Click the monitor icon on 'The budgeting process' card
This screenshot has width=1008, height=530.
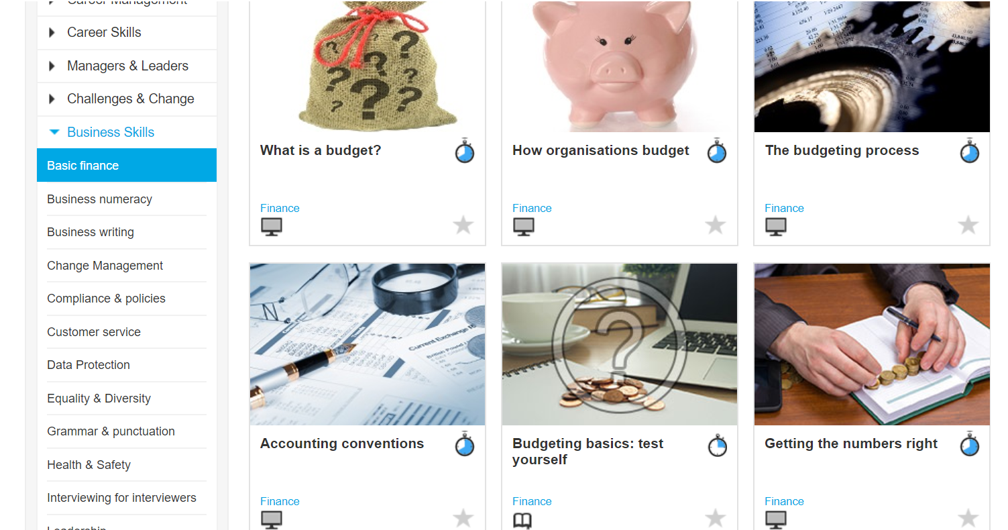point(776,227)
